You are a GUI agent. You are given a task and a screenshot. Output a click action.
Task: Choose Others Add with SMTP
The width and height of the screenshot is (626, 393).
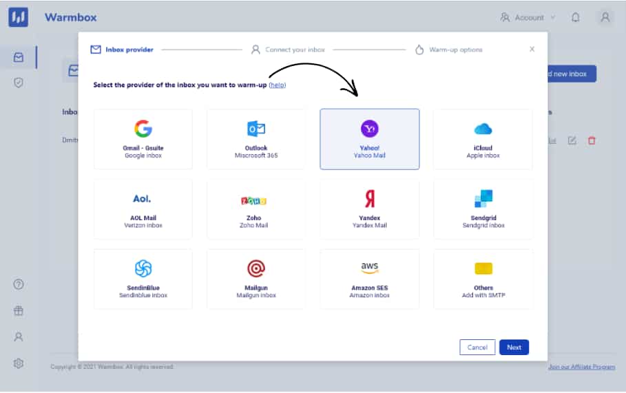tap(483, 279)
